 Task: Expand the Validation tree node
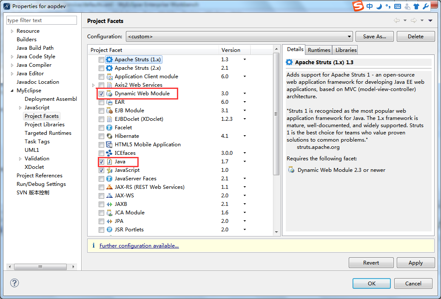[20, 159]
